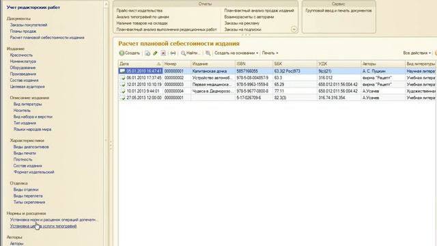Open the Тип издания link
Image resolution: width=437 pixels, height=246 pixels.
(x=25, y=123)
